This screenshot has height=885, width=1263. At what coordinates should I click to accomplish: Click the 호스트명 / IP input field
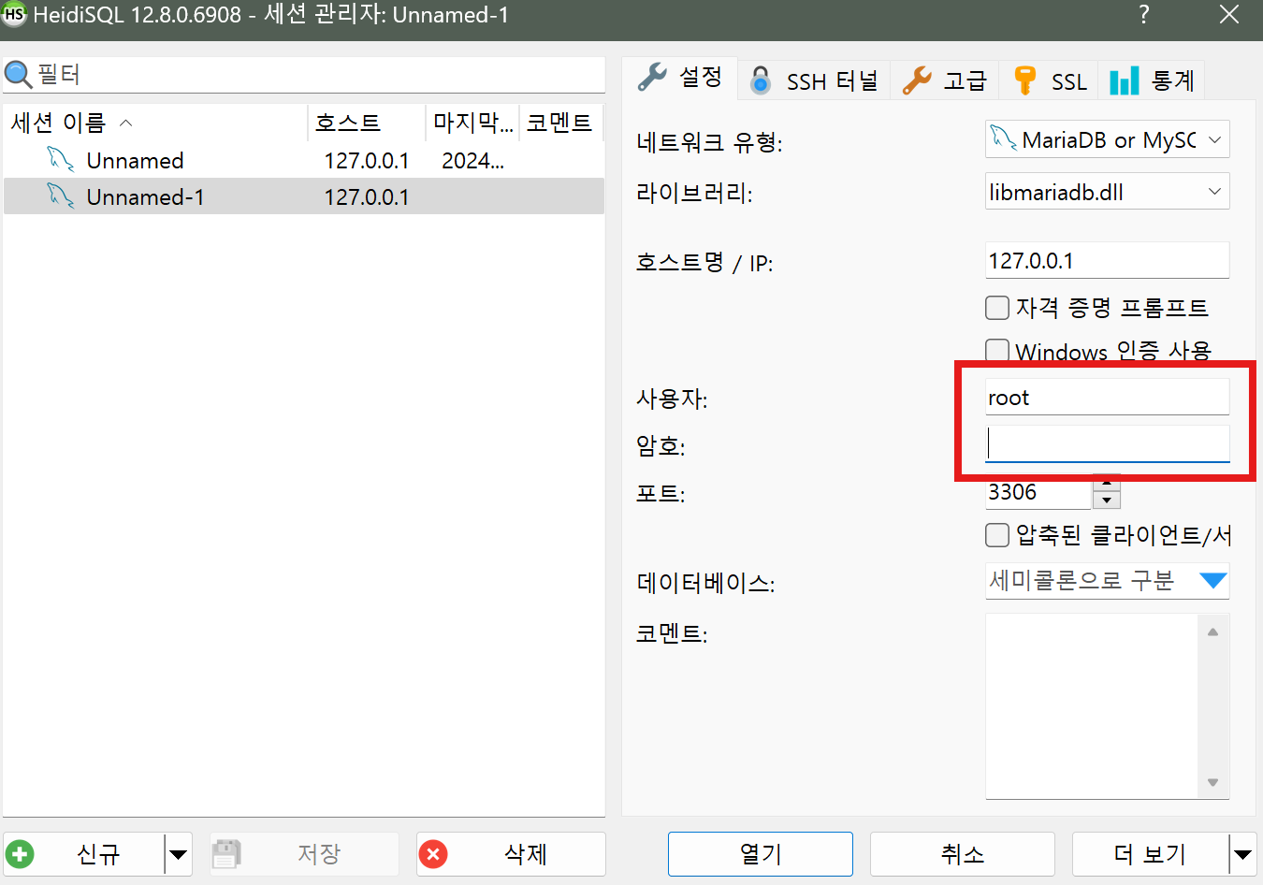coord(1108,260)
